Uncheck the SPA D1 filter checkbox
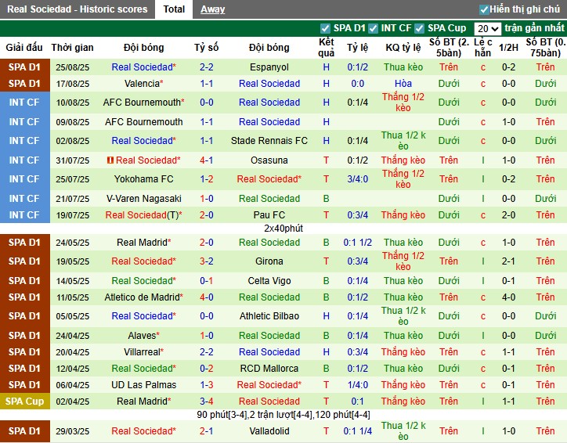 coord(325,28)
